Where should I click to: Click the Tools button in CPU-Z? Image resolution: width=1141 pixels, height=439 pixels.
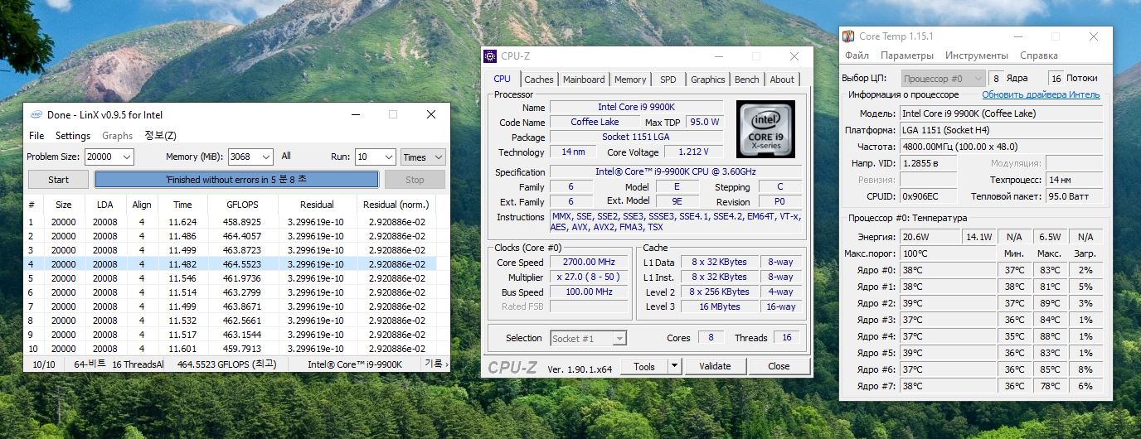[643, 366]
